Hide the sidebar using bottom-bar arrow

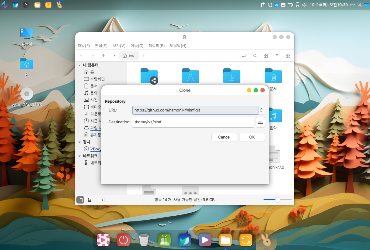click(x=102, y=200)
